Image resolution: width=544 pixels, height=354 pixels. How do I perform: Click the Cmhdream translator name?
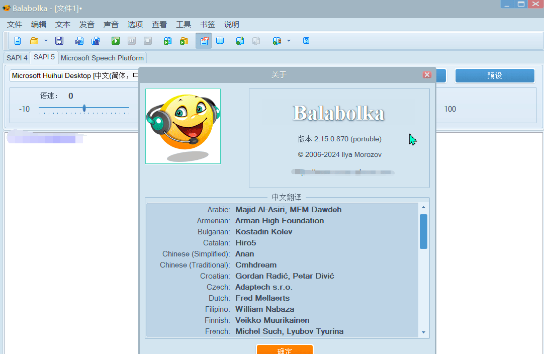click(256, 265)
